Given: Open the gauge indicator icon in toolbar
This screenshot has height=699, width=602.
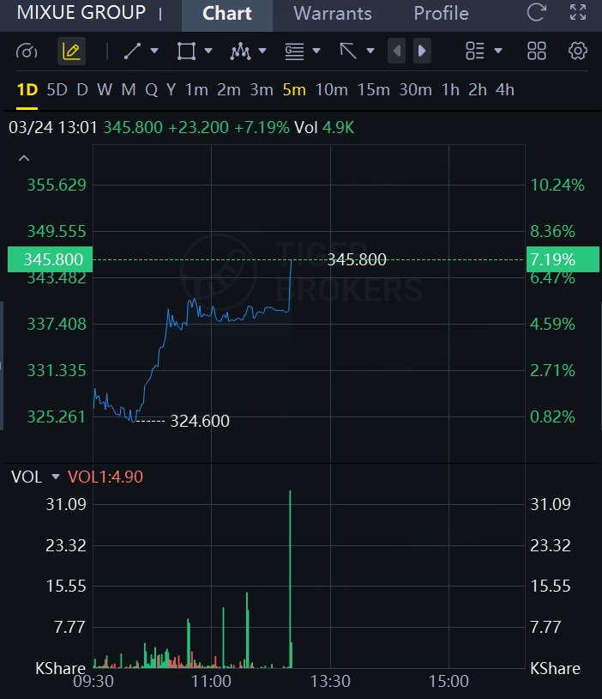Looking at the screenshot, I should tap(27, 52).
